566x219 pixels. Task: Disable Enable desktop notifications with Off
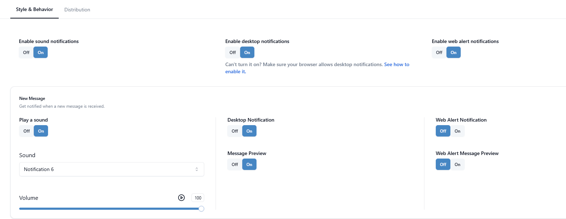[233, 53]
